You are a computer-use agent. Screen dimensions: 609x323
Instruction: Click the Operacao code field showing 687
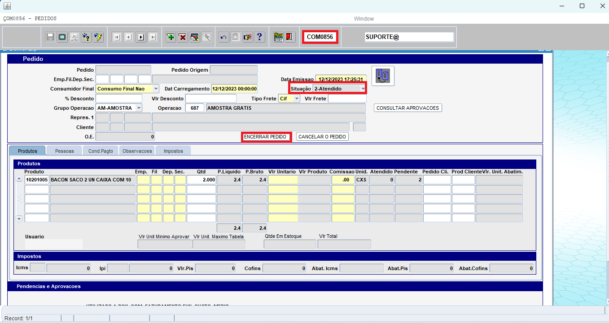click(194, 108)
